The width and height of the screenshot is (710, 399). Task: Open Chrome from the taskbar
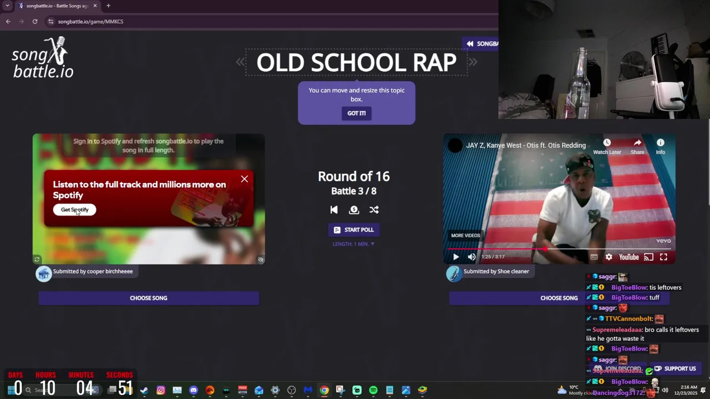(324, 390)
